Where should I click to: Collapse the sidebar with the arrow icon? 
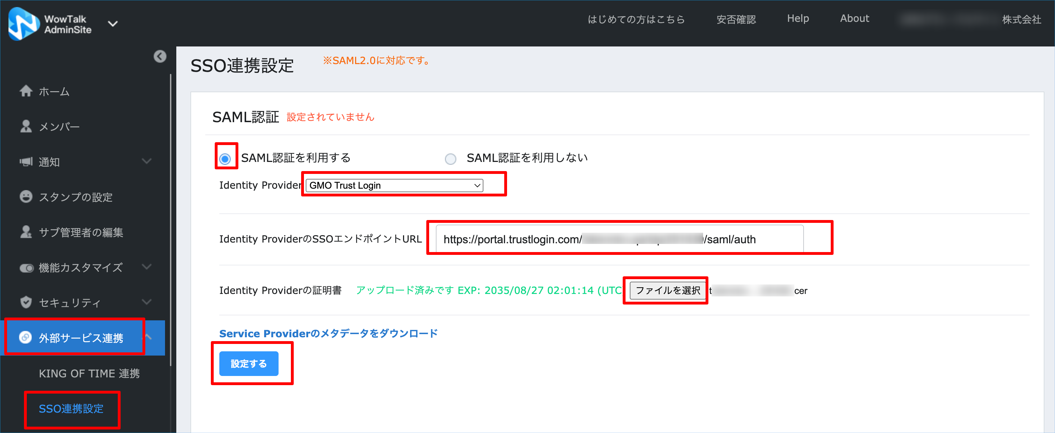coord(160,56)
